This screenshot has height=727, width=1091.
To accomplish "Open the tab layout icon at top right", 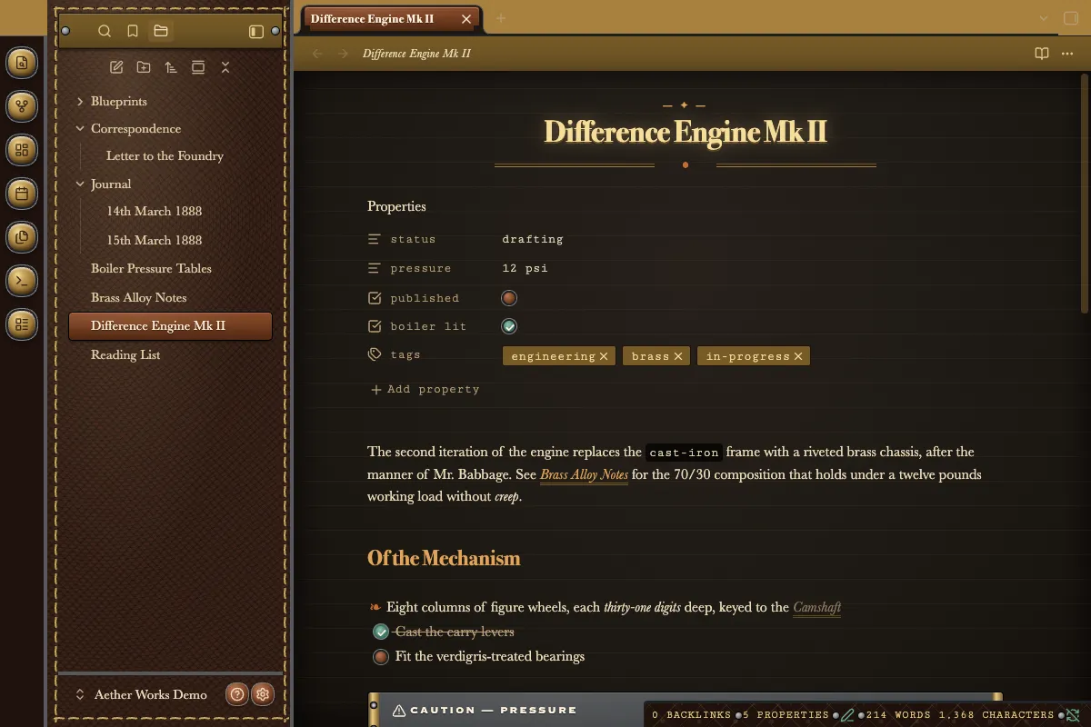I will pyautogui.click(x=1070, y=18).
